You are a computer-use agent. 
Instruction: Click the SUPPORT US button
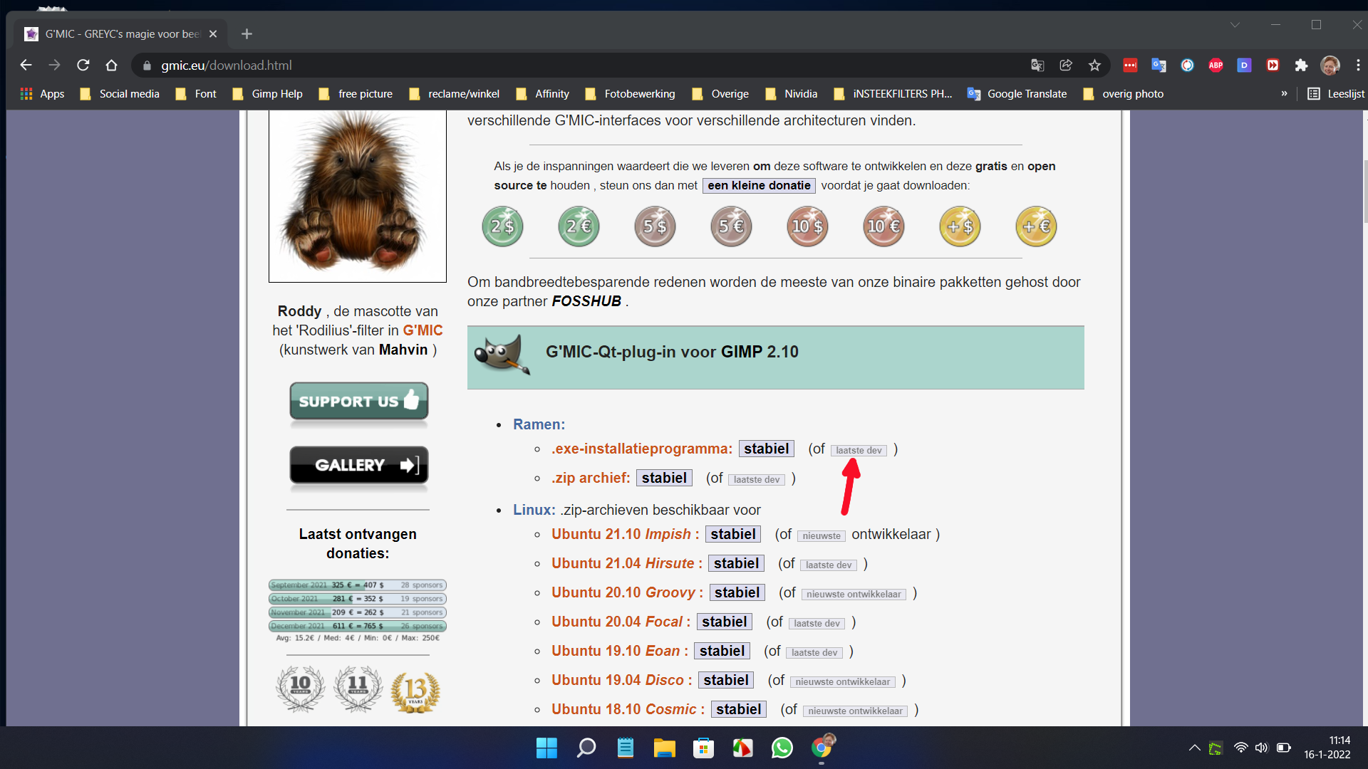[x=359, y=401]
